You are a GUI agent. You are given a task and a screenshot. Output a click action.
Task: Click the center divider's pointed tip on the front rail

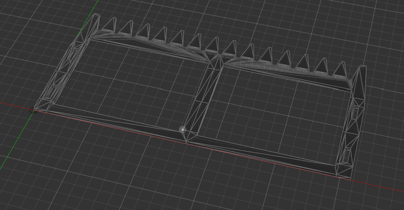tap(186, 140)
